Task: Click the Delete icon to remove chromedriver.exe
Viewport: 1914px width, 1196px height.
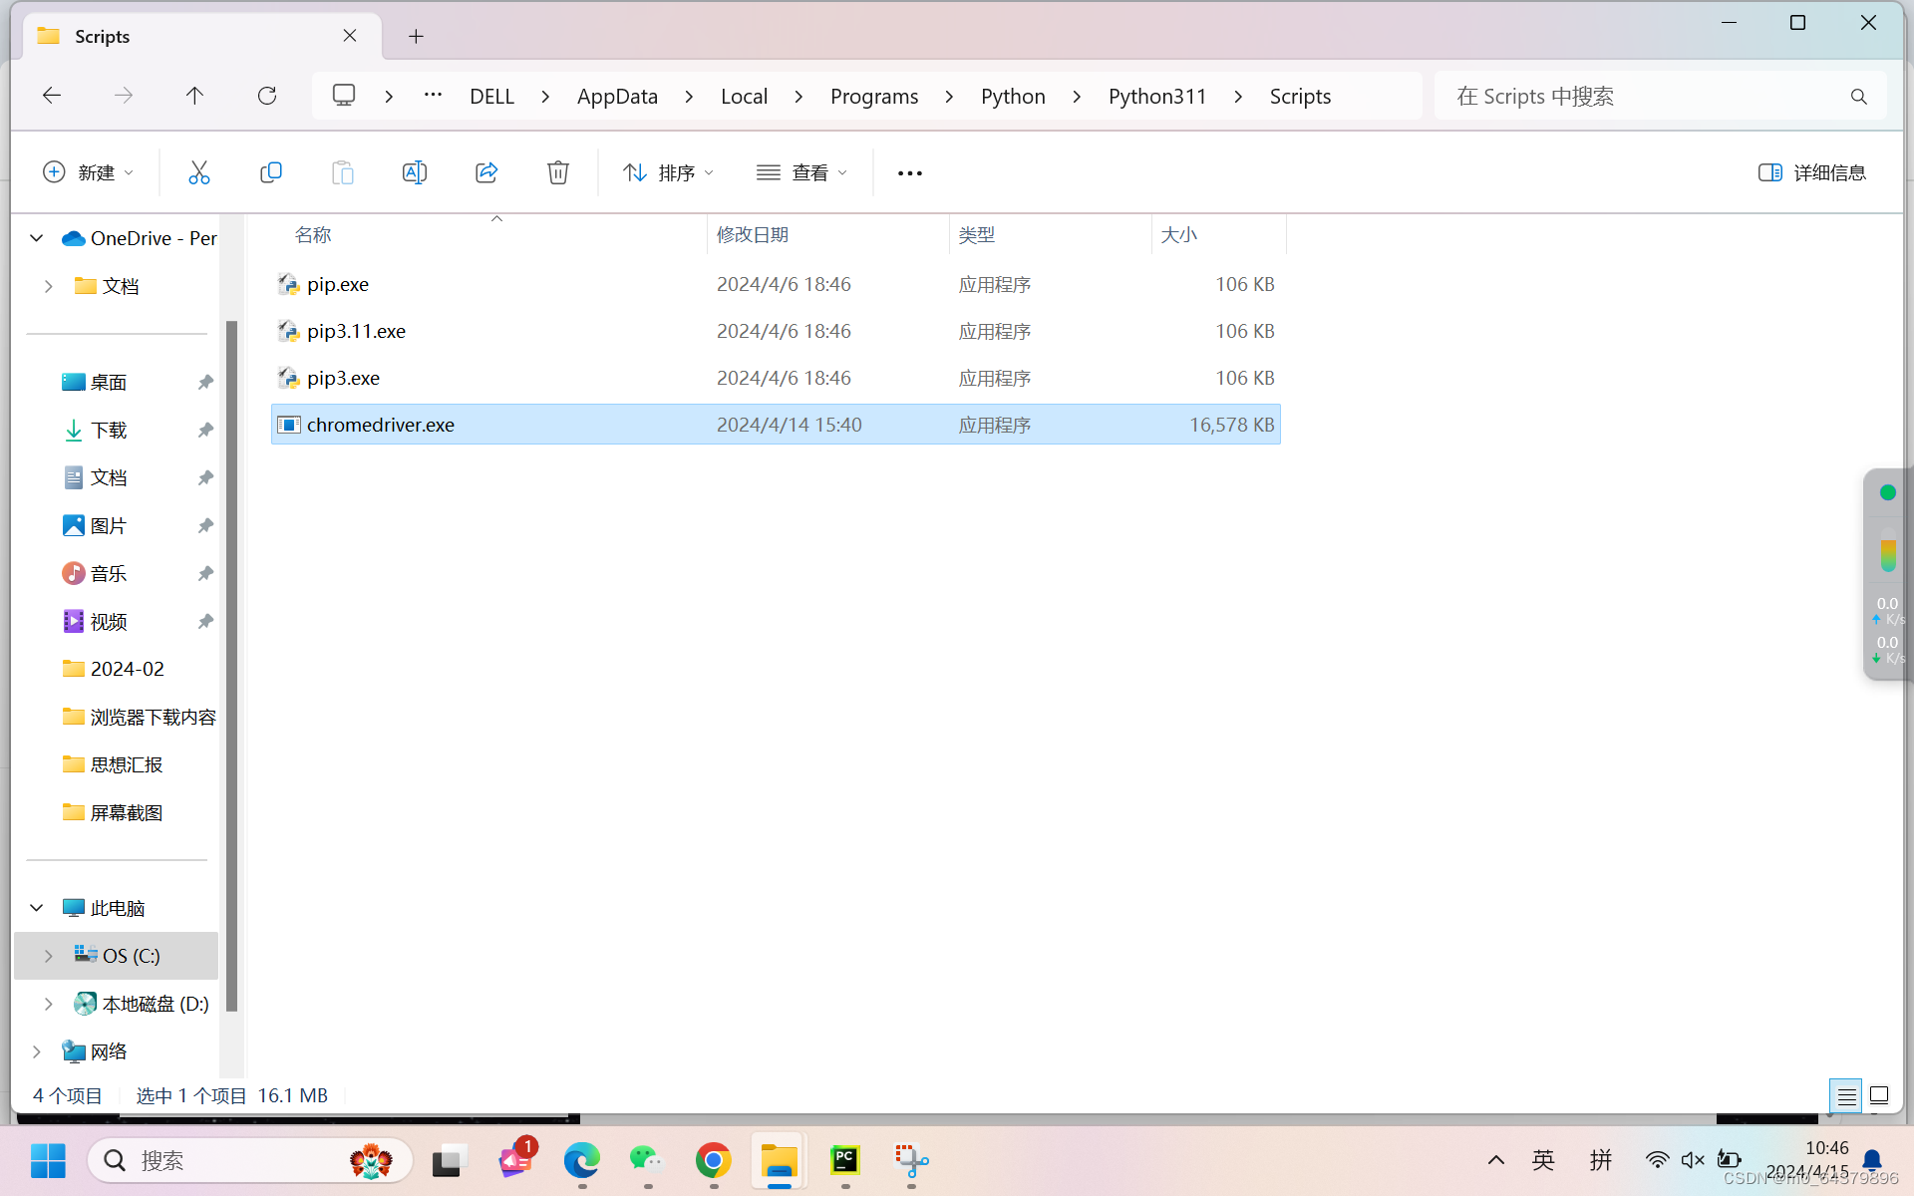Action: click(557, 171)
